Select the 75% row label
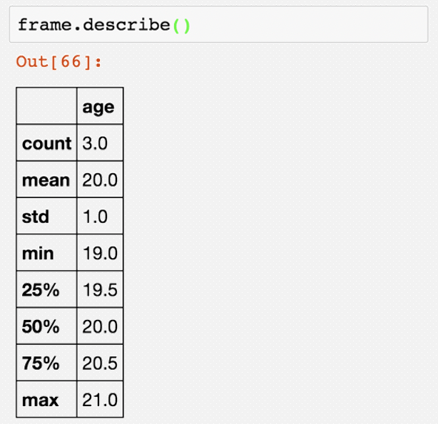 [x=41, y=363]
